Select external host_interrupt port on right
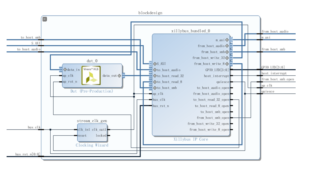Image resolution: width=317 pixels, height=173 pixels. 274,73
